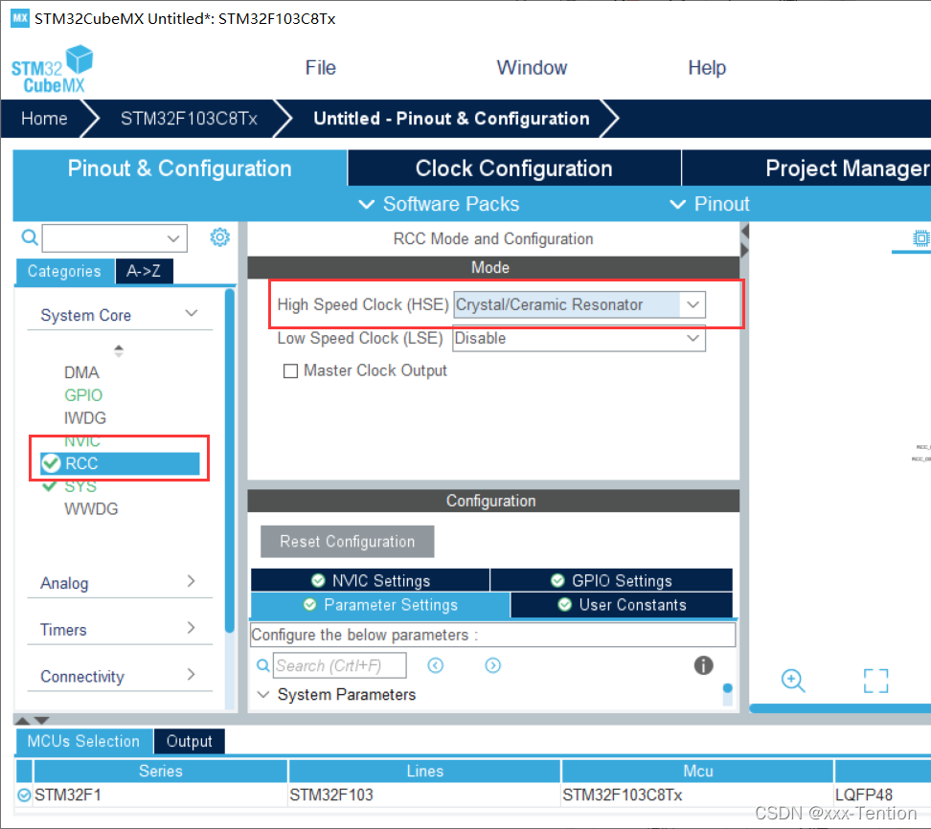
Task: Go to next parameter search result
Action: pos(493,665)
